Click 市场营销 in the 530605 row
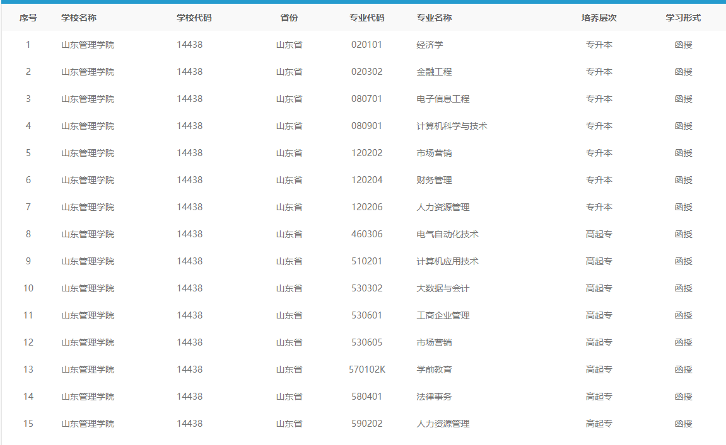726x445 pixels. (434, 342)
